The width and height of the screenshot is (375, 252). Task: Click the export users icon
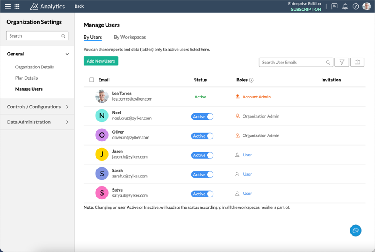(357, 62)
